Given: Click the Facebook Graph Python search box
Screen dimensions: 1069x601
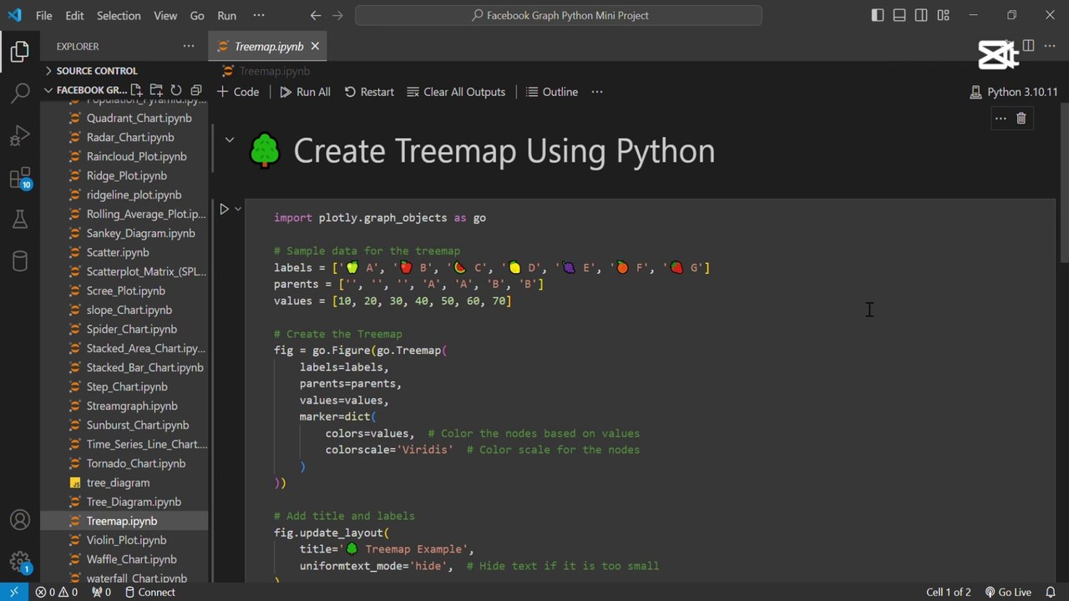Looking at the screenshot, I should click(559, 15).
